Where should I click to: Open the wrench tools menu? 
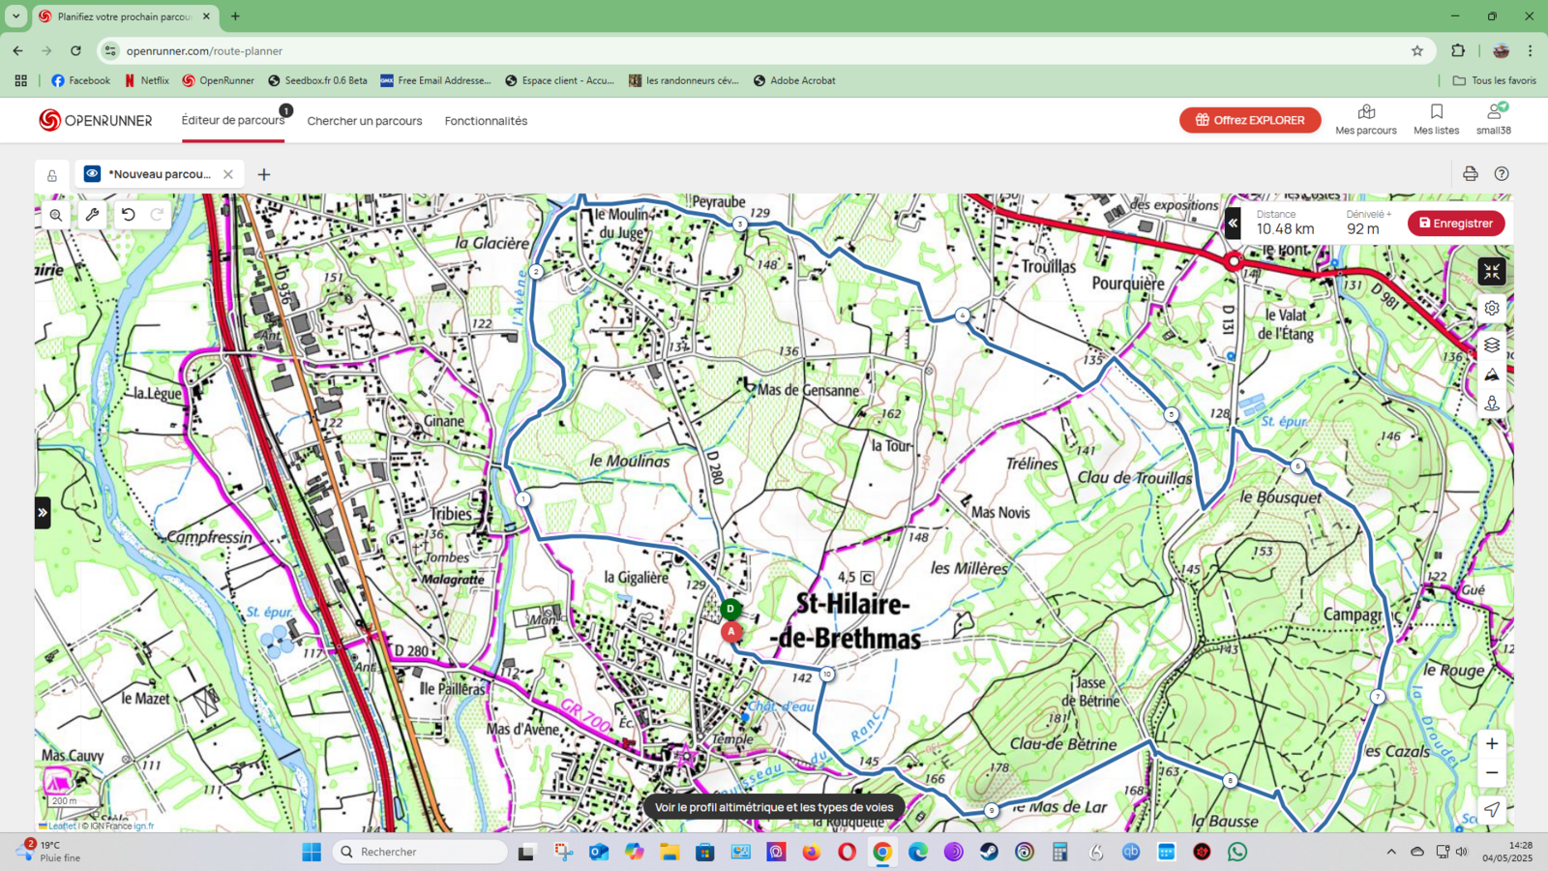pos(93,215)
